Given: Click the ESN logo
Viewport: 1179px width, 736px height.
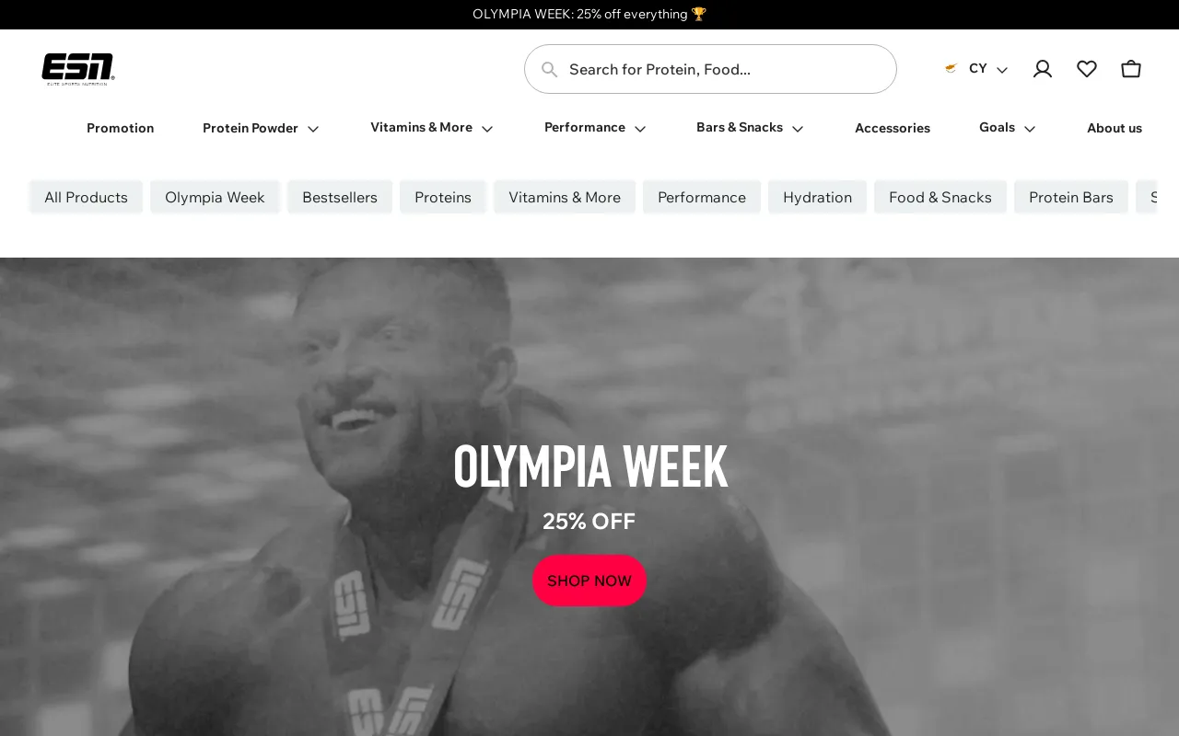Looking at the screenshot, I should pos(78,69).
